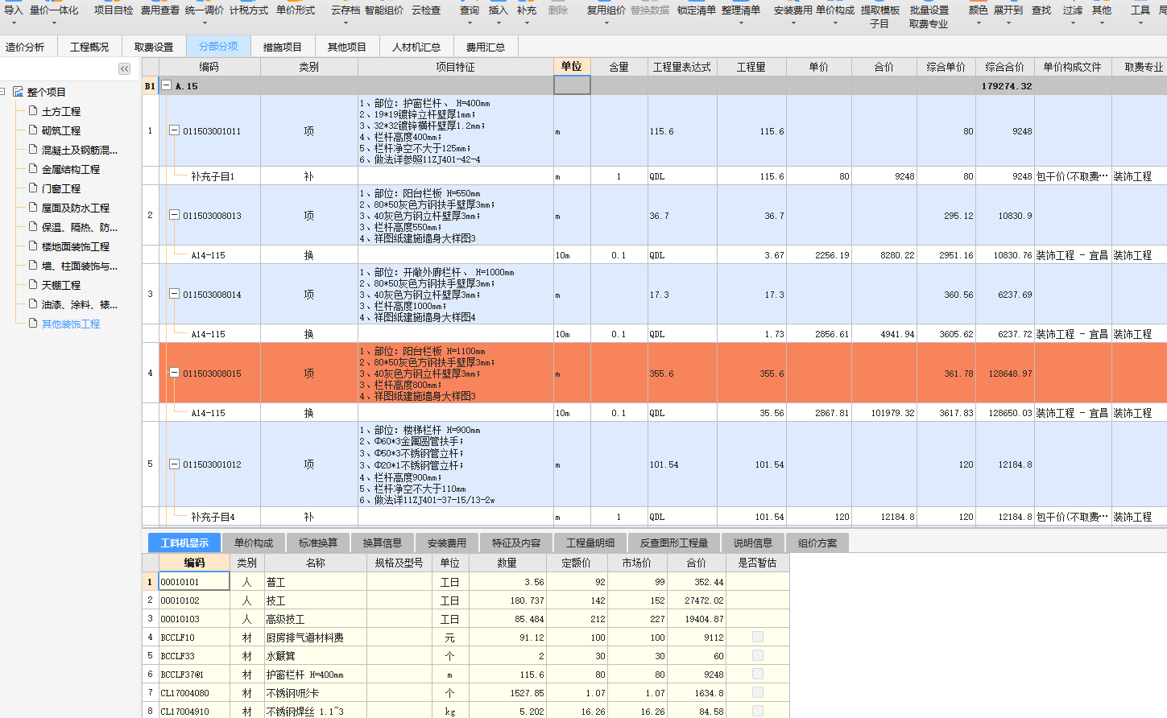The width and height of the screenshot is (1167, 718).
Task: Collapse the A.15 section row
Action: click(x=167, y=85)
